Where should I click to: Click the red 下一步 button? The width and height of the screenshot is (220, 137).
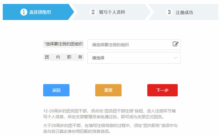click(x=162, y=90)
